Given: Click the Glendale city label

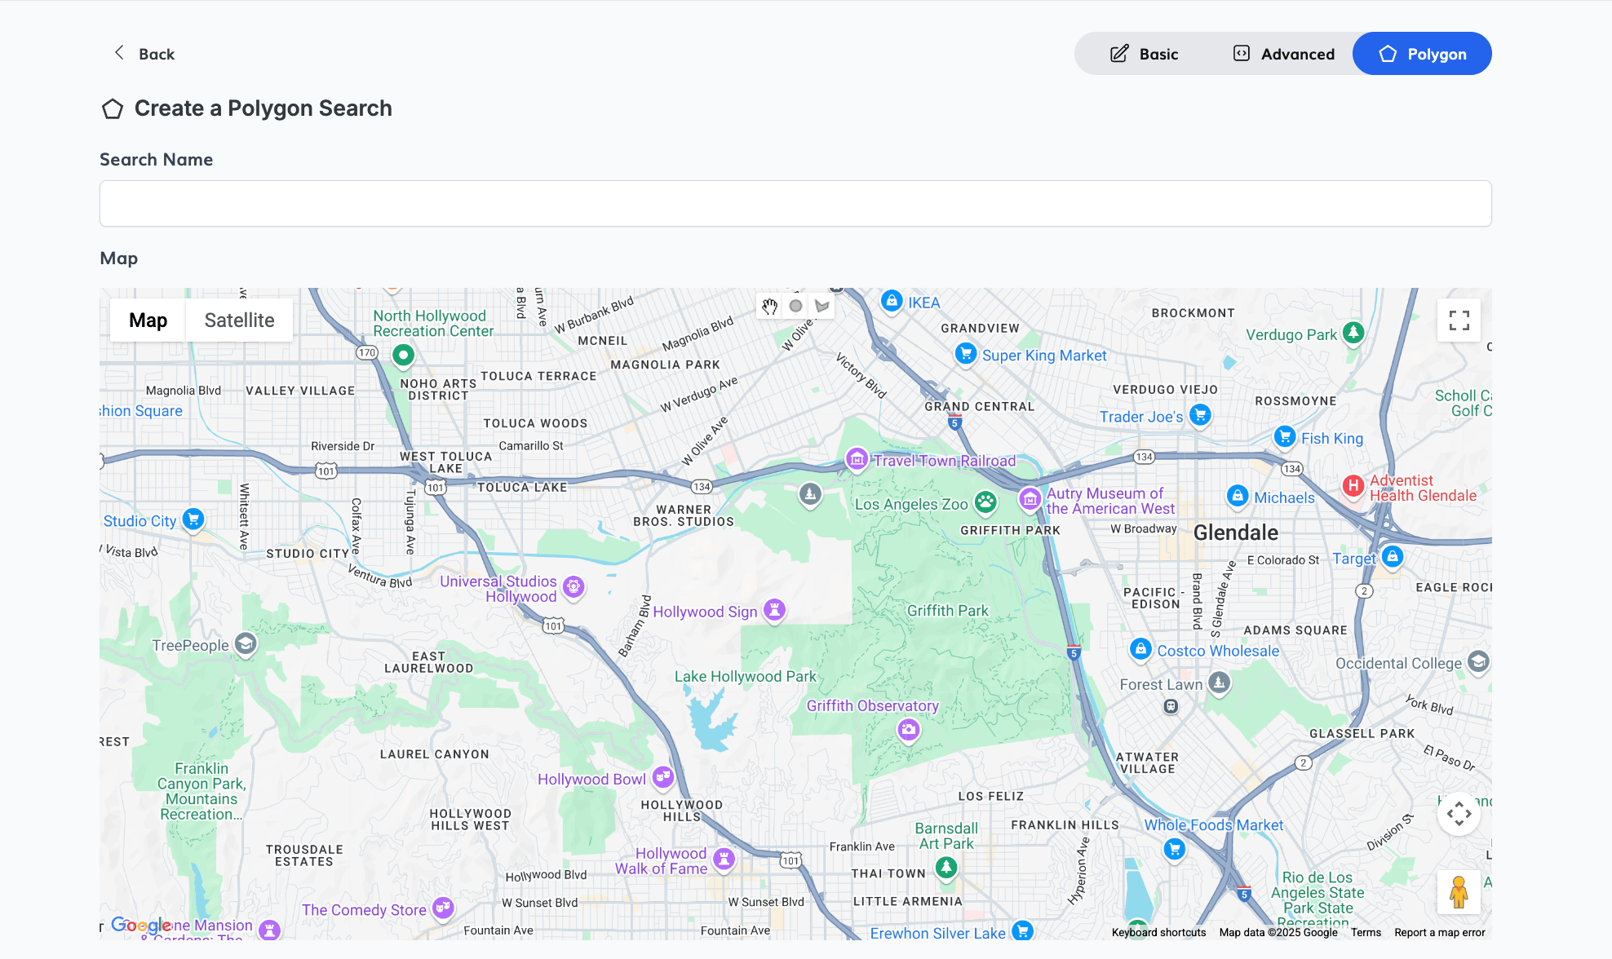Looking at the screenshot, I should pyautogui.click(x=1236, y=533).
